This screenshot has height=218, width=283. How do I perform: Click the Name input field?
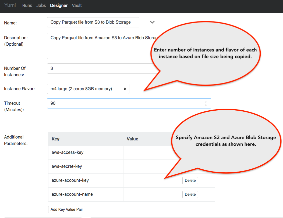(93, 22)
